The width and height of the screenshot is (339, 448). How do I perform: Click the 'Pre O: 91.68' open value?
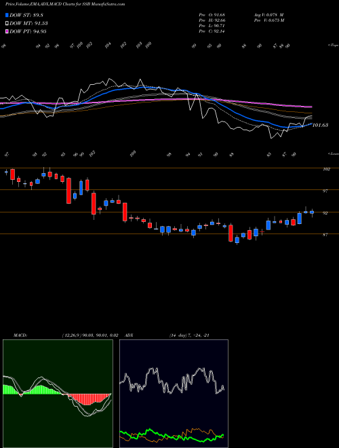click(x=212, y=14)
